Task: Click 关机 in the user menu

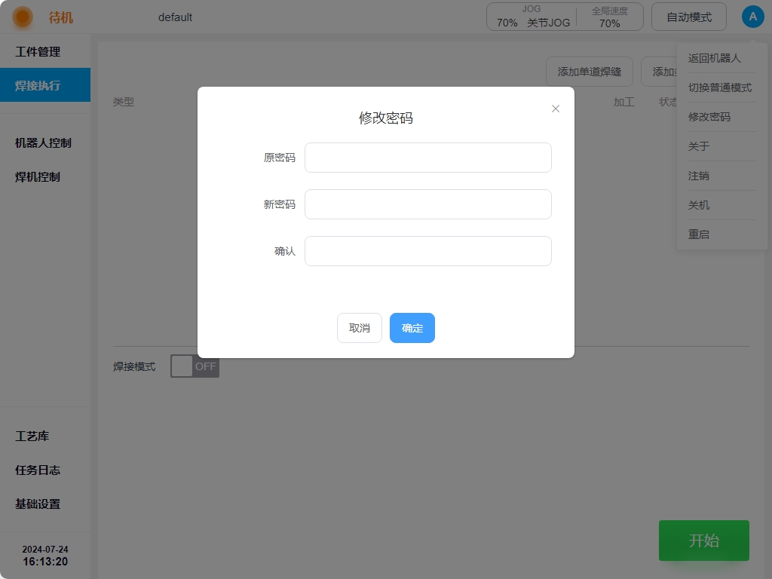Action: [699, 205]
